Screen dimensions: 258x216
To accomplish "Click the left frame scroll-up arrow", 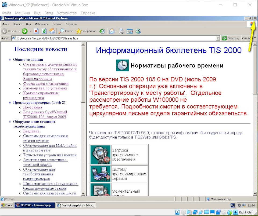I will [x=83, y=44].
